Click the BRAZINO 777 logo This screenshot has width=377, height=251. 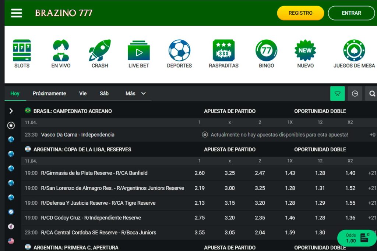pos(64,13)
